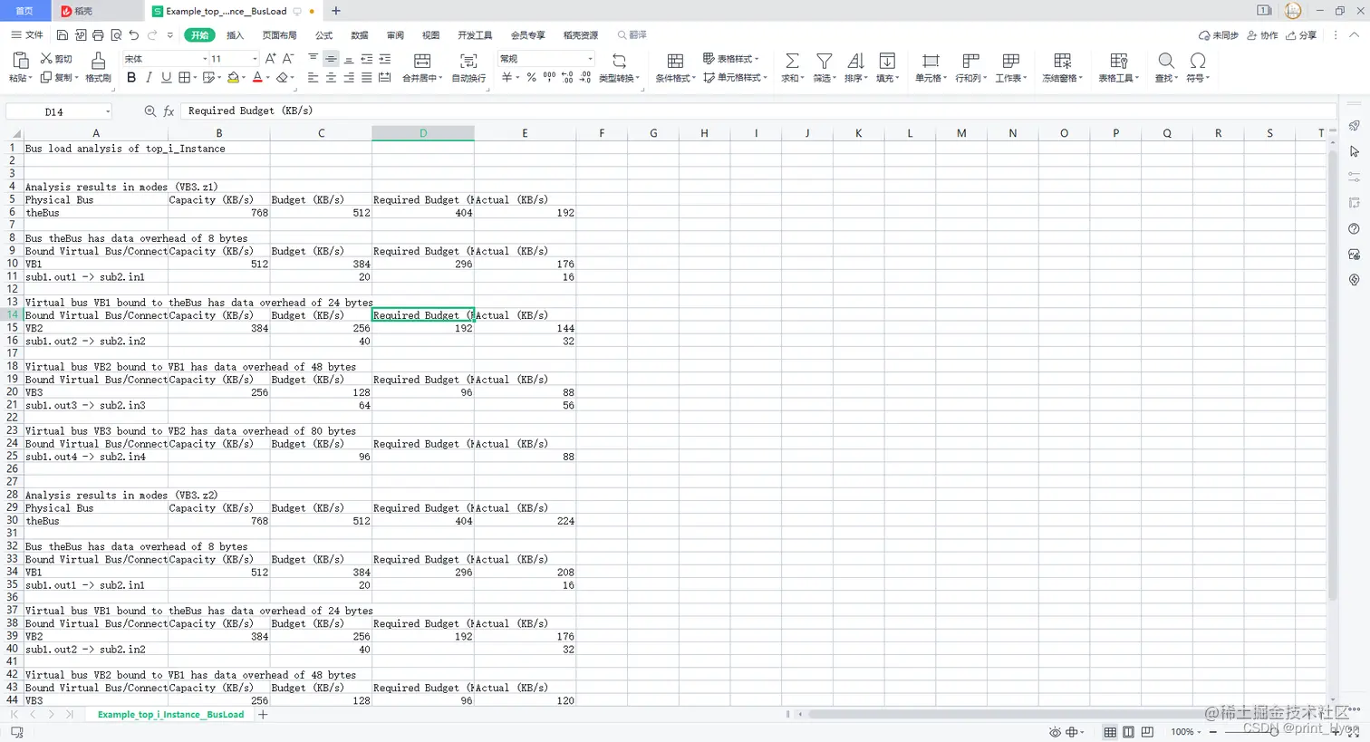Click the eraser (clear) icon

tap(282, 78)
